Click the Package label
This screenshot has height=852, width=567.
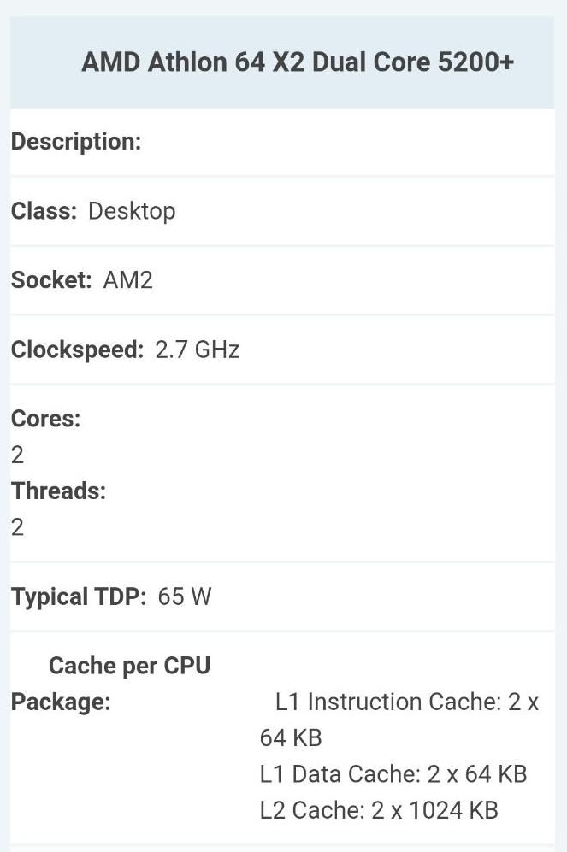point(61,702)
